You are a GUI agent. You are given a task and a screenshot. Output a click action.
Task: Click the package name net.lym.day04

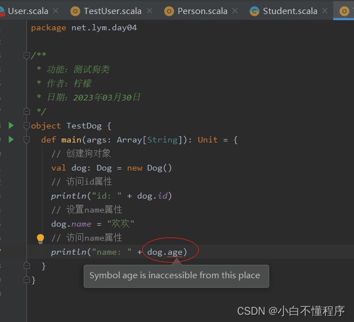pyautogui.click(x=104, y=28)
